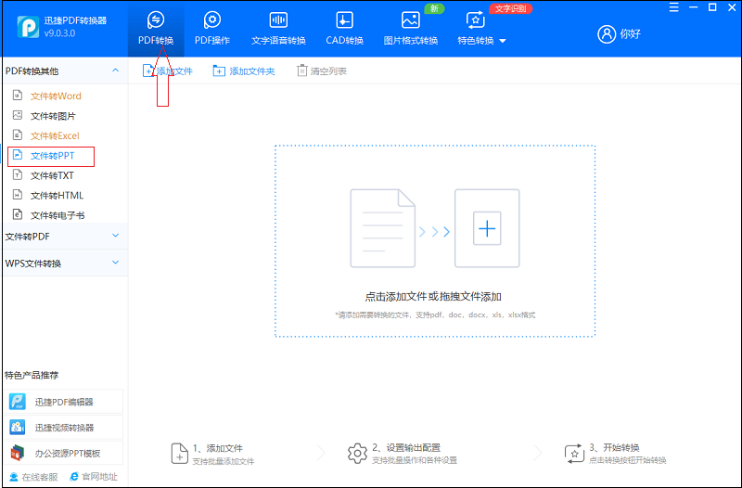Screen dimensions: 742x488
Task: Click the 迅捷PDF转换器 logo icon
Action: (x=28, y=27)
